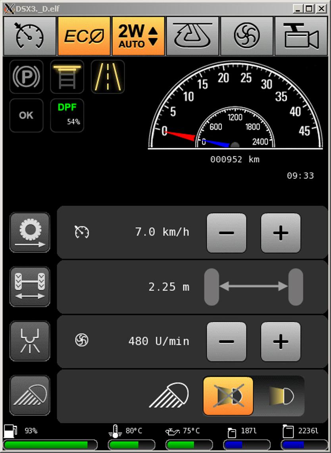The width and height of the screenshot is (331, 453).
Task: Toggle the ladder status icon
Action: (x=67, y=77)
